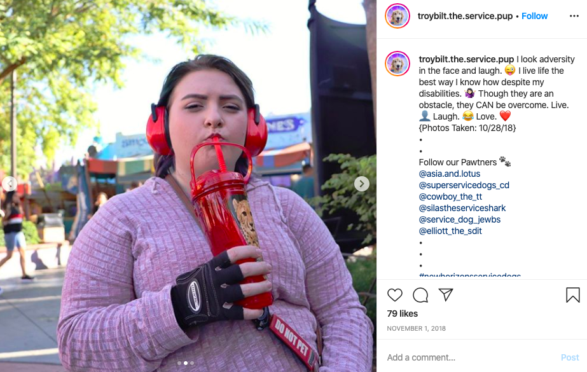Go to previous photo with left arrow
Screen dimensions: 587x372
coord(10,184)
